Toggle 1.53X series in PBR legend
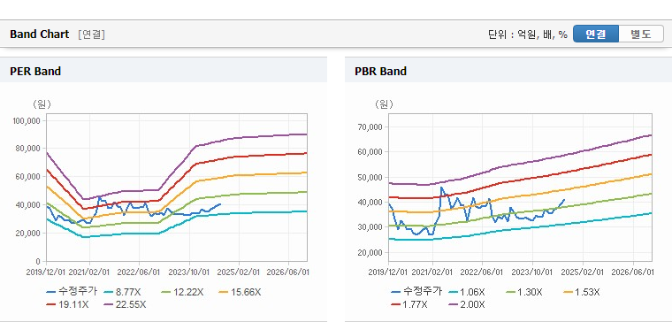Image resolution: width=672 pixels, height=322 pixels. click(x=581, y=292)
